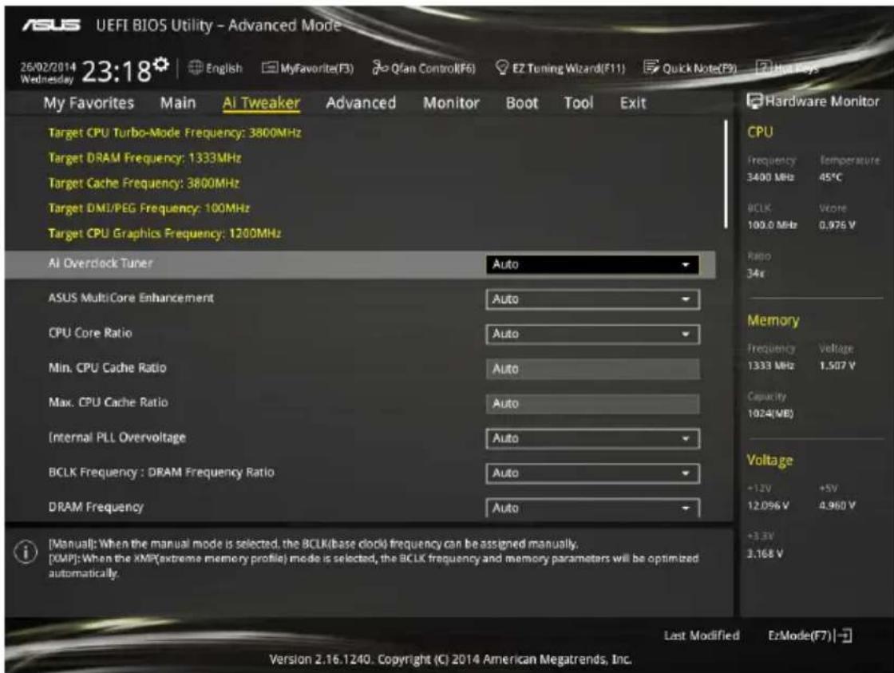Click the Quick Note notepad icon
This screenshot has height=673, width=894.
click(651, 67)
